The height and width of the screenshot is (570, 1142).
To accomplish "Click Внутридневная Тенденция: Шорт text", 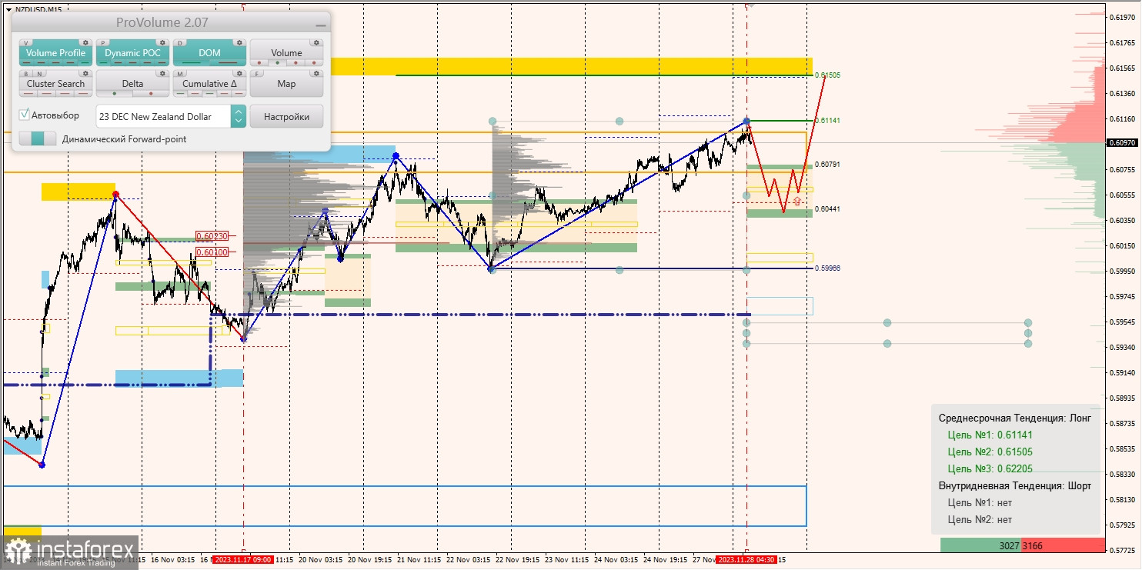I will pos(1015,485).
